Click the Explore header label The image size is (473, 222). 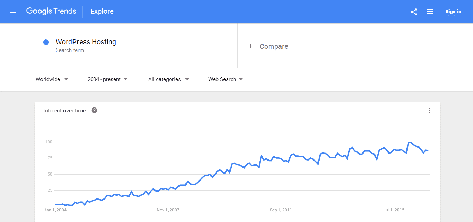pos(102,11)
